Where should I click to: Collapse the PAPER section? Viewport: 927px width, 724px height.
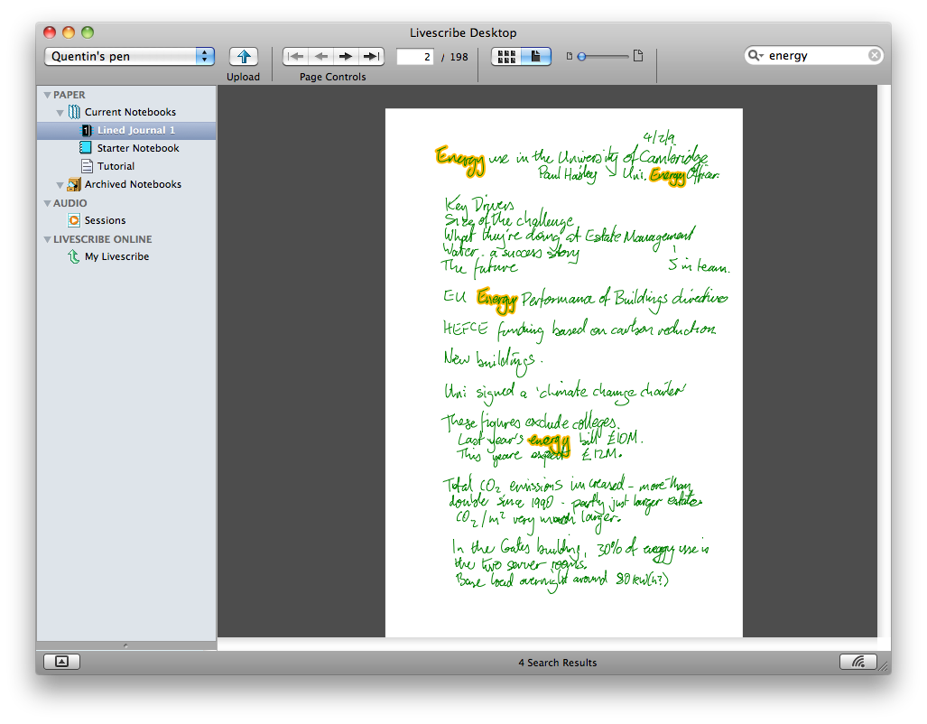pos(47,95)
